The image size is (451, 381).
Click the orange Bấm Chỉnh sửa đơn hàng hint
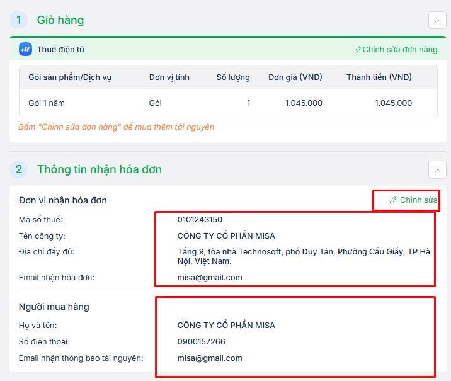[x=117, y=127]
